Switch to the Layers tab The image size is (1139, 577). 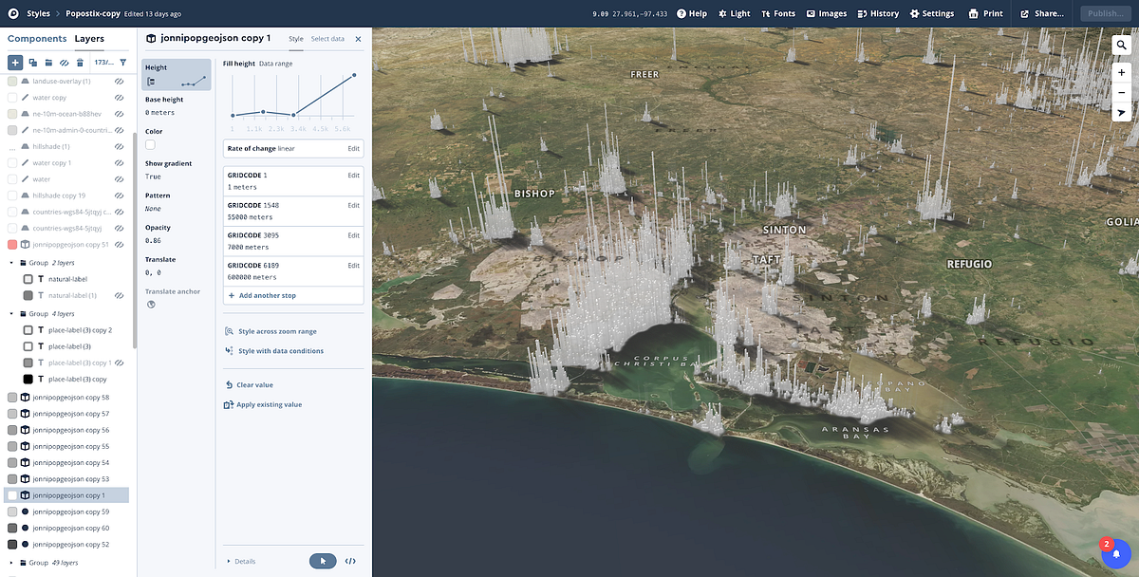(89, 39)
